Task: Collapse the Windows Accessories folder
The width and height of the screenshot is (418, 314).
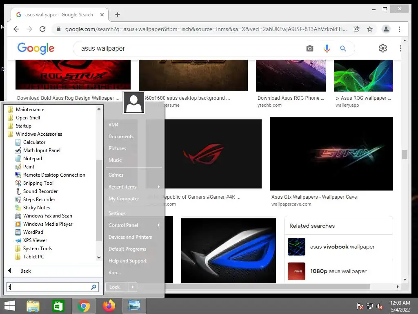Action: tap(39, 134)
